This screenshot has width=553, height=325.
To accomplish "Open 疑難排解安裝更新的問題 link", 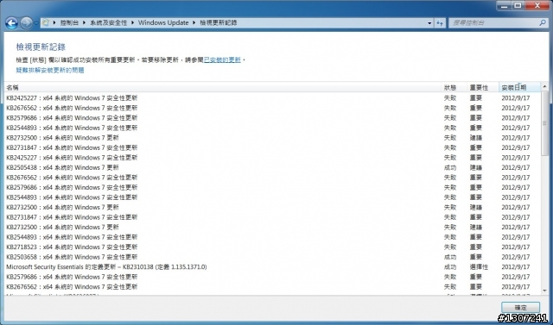I will [50, 71].
